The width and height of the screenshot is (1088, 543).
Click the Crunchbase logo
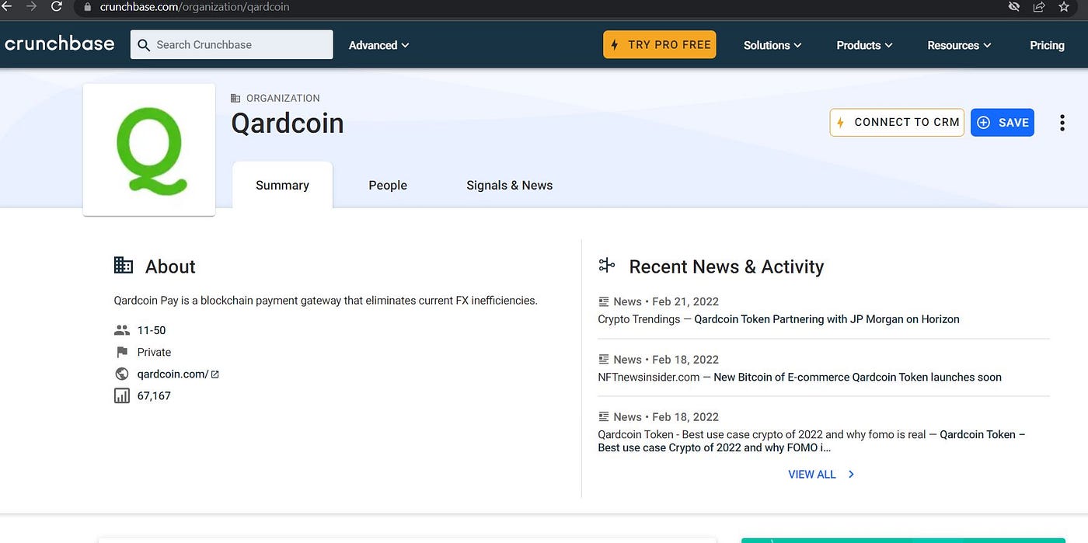[x=59, y=44]
